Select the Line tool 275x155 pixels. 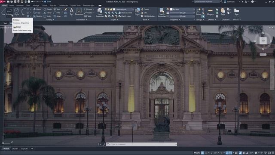(3, 12)
